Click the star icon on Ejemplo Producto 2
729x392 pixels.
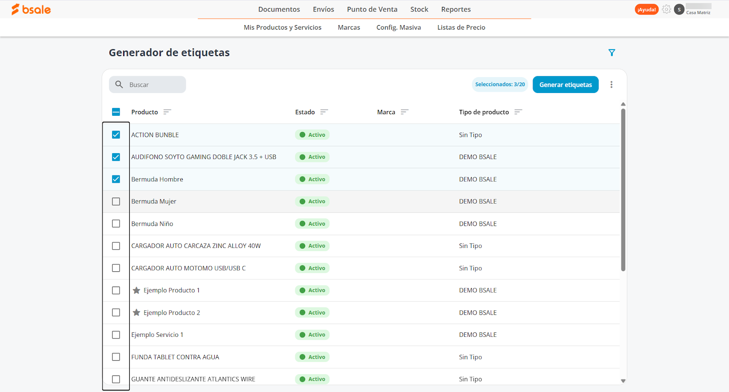coord(136,312)
